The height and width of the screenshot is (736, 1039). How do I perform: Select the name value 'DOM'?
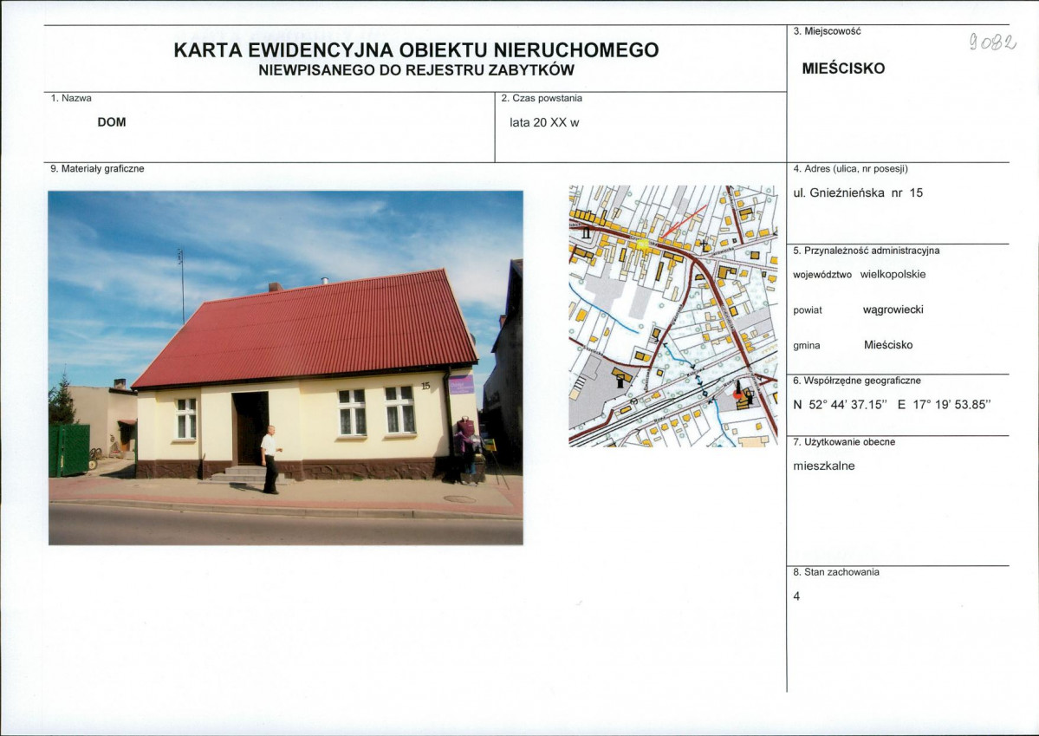[111, 122]
